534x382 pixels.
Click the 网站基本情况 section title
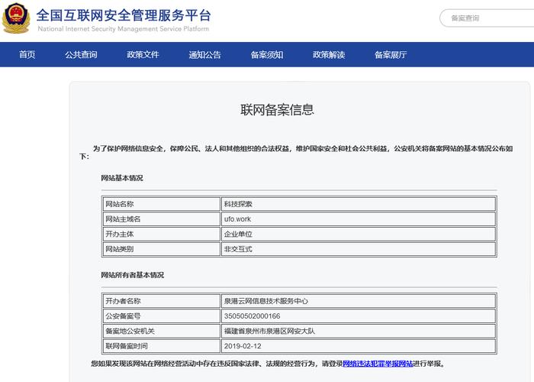coord(122,178)
